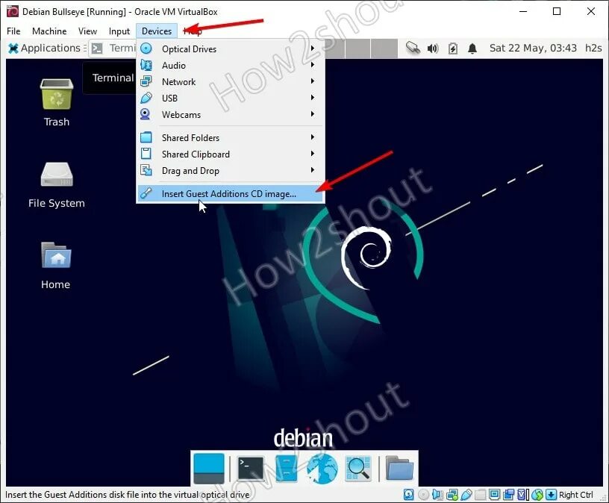Open the View menu
This screenshot has width=609, height=503.
tap(87, 31)
